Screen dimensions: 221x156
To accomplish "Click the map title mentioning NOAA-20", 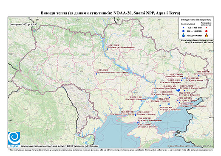I will point(110,13).
